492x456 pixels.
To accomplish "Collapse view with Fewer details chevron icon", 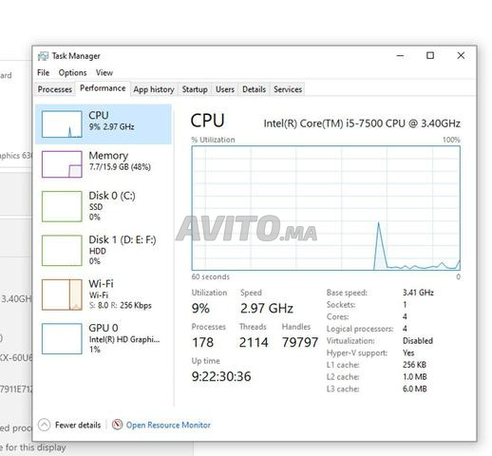I will point(44,425).
